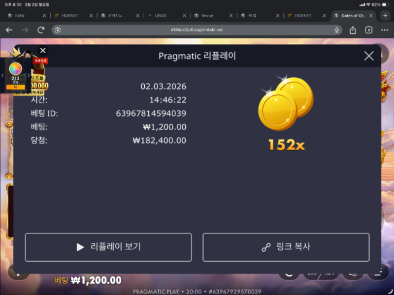Tap the microphone icon in the address bar
Viewport: 394px width, 295px height.
point(336,30)
